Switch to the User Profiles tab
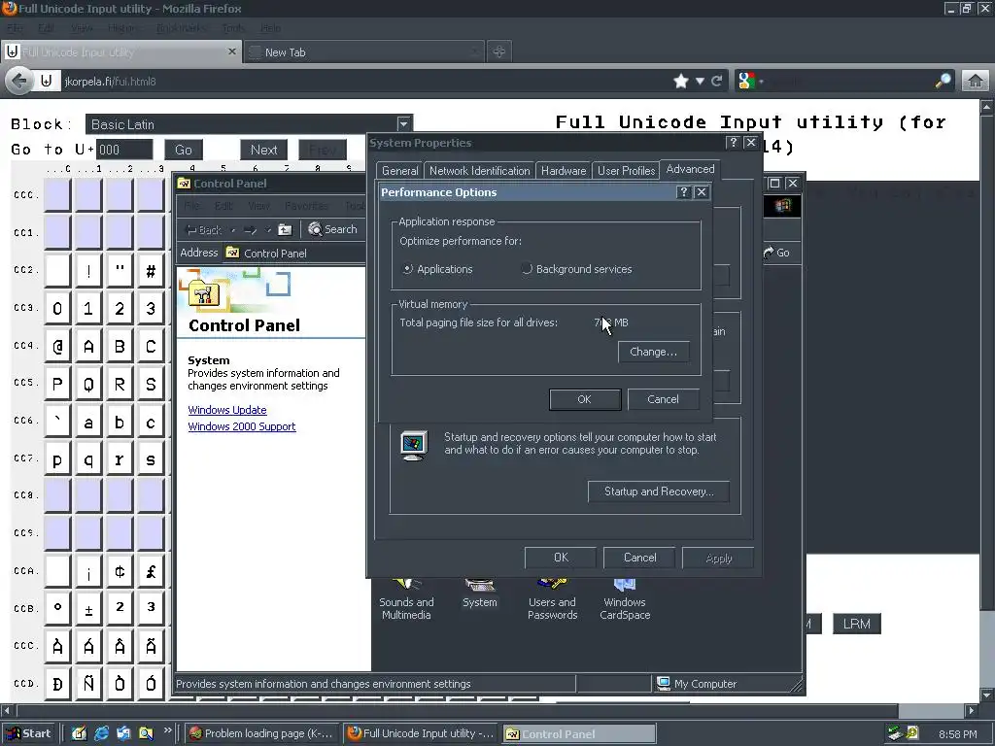 [627, 171]
